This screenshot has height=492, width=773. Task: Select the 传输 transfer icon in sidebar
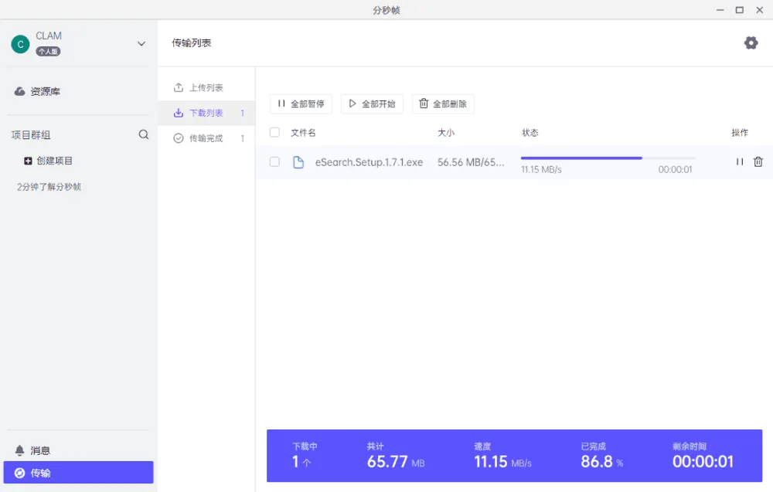point(19,472)
